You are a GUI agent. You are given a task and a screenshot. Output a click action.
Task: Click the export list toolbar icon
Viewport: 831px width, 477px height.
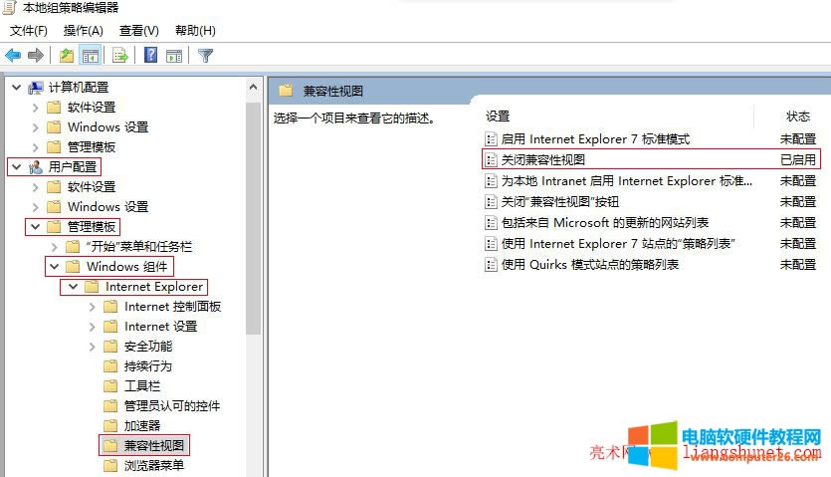pyautogui.click(x=119, y=55)
